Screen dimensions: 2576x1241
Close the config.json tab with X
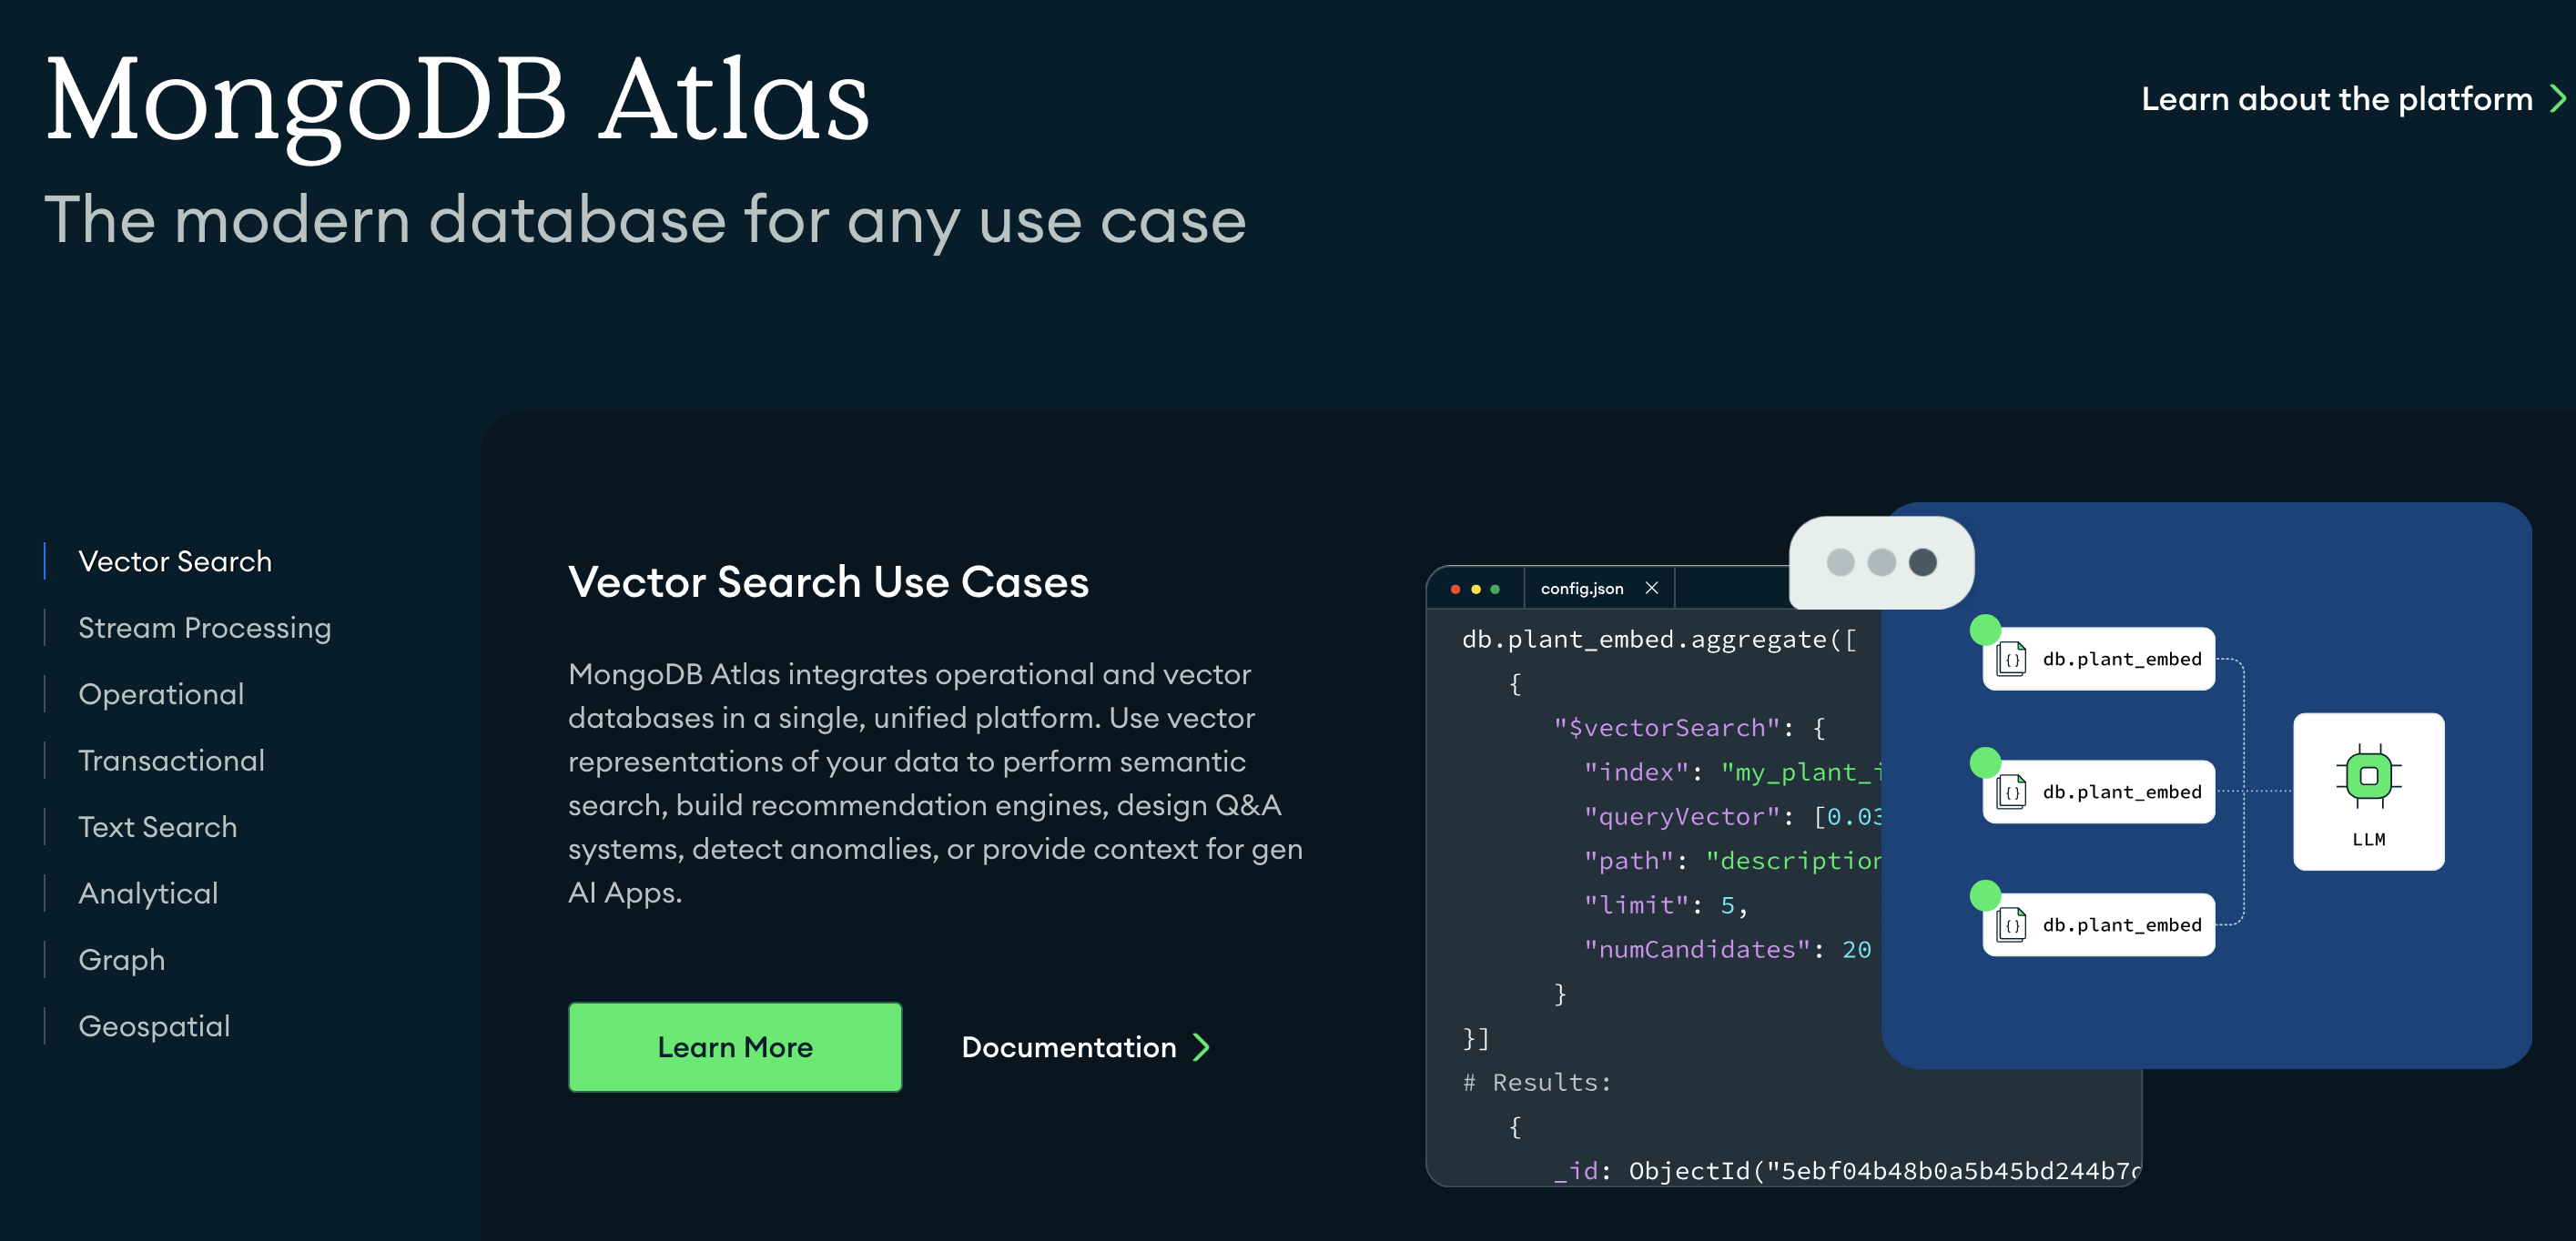coord(1652,589)
